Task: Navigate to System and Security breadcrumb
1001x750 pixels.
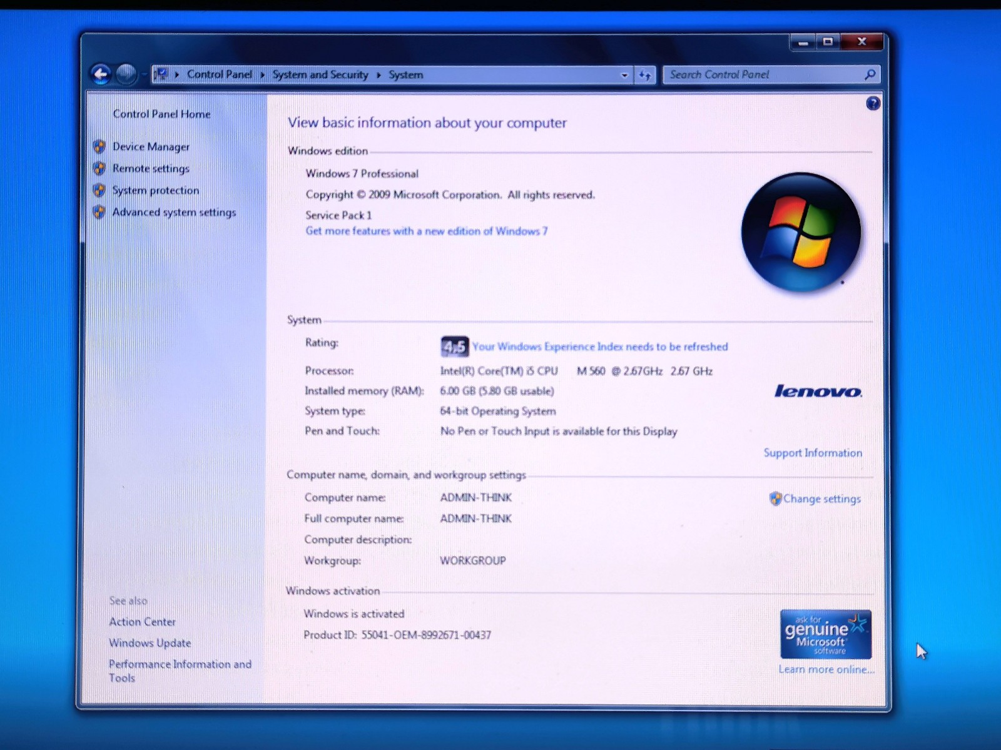Action: tap(320, 74)
